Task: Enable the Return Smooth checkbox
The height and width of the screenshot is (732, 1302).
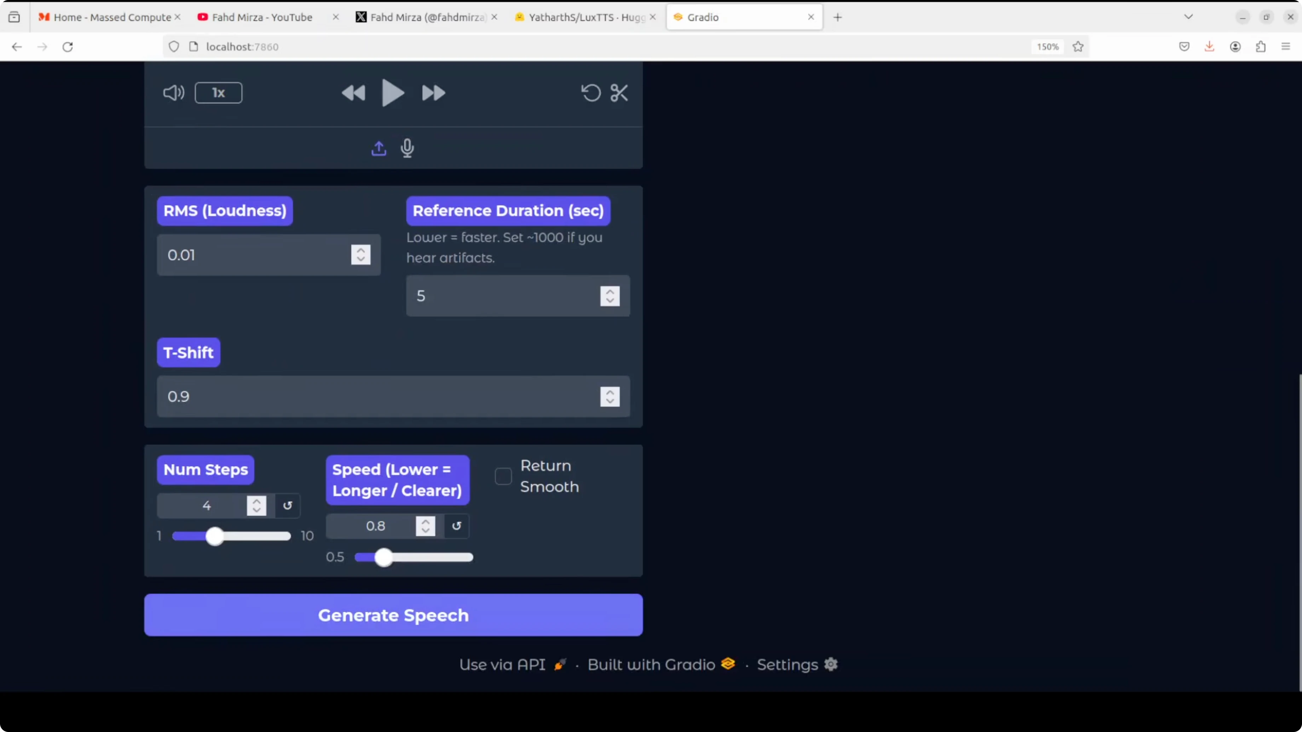Action: [x=503, y=476]
